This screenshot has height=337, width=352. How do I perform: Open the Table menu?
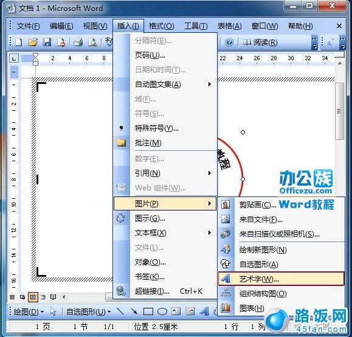click(x=229, y=26)
